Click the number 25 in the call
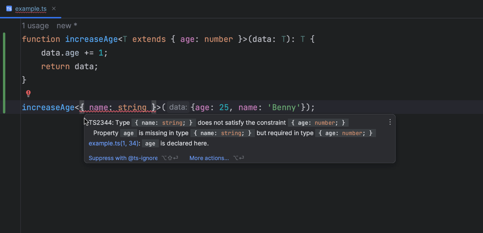483x233 pixels. 224,108
